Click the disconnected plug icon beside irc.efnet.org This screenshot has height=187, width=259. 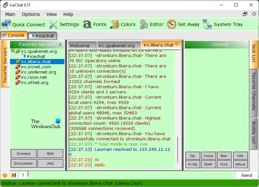point(18,83)
